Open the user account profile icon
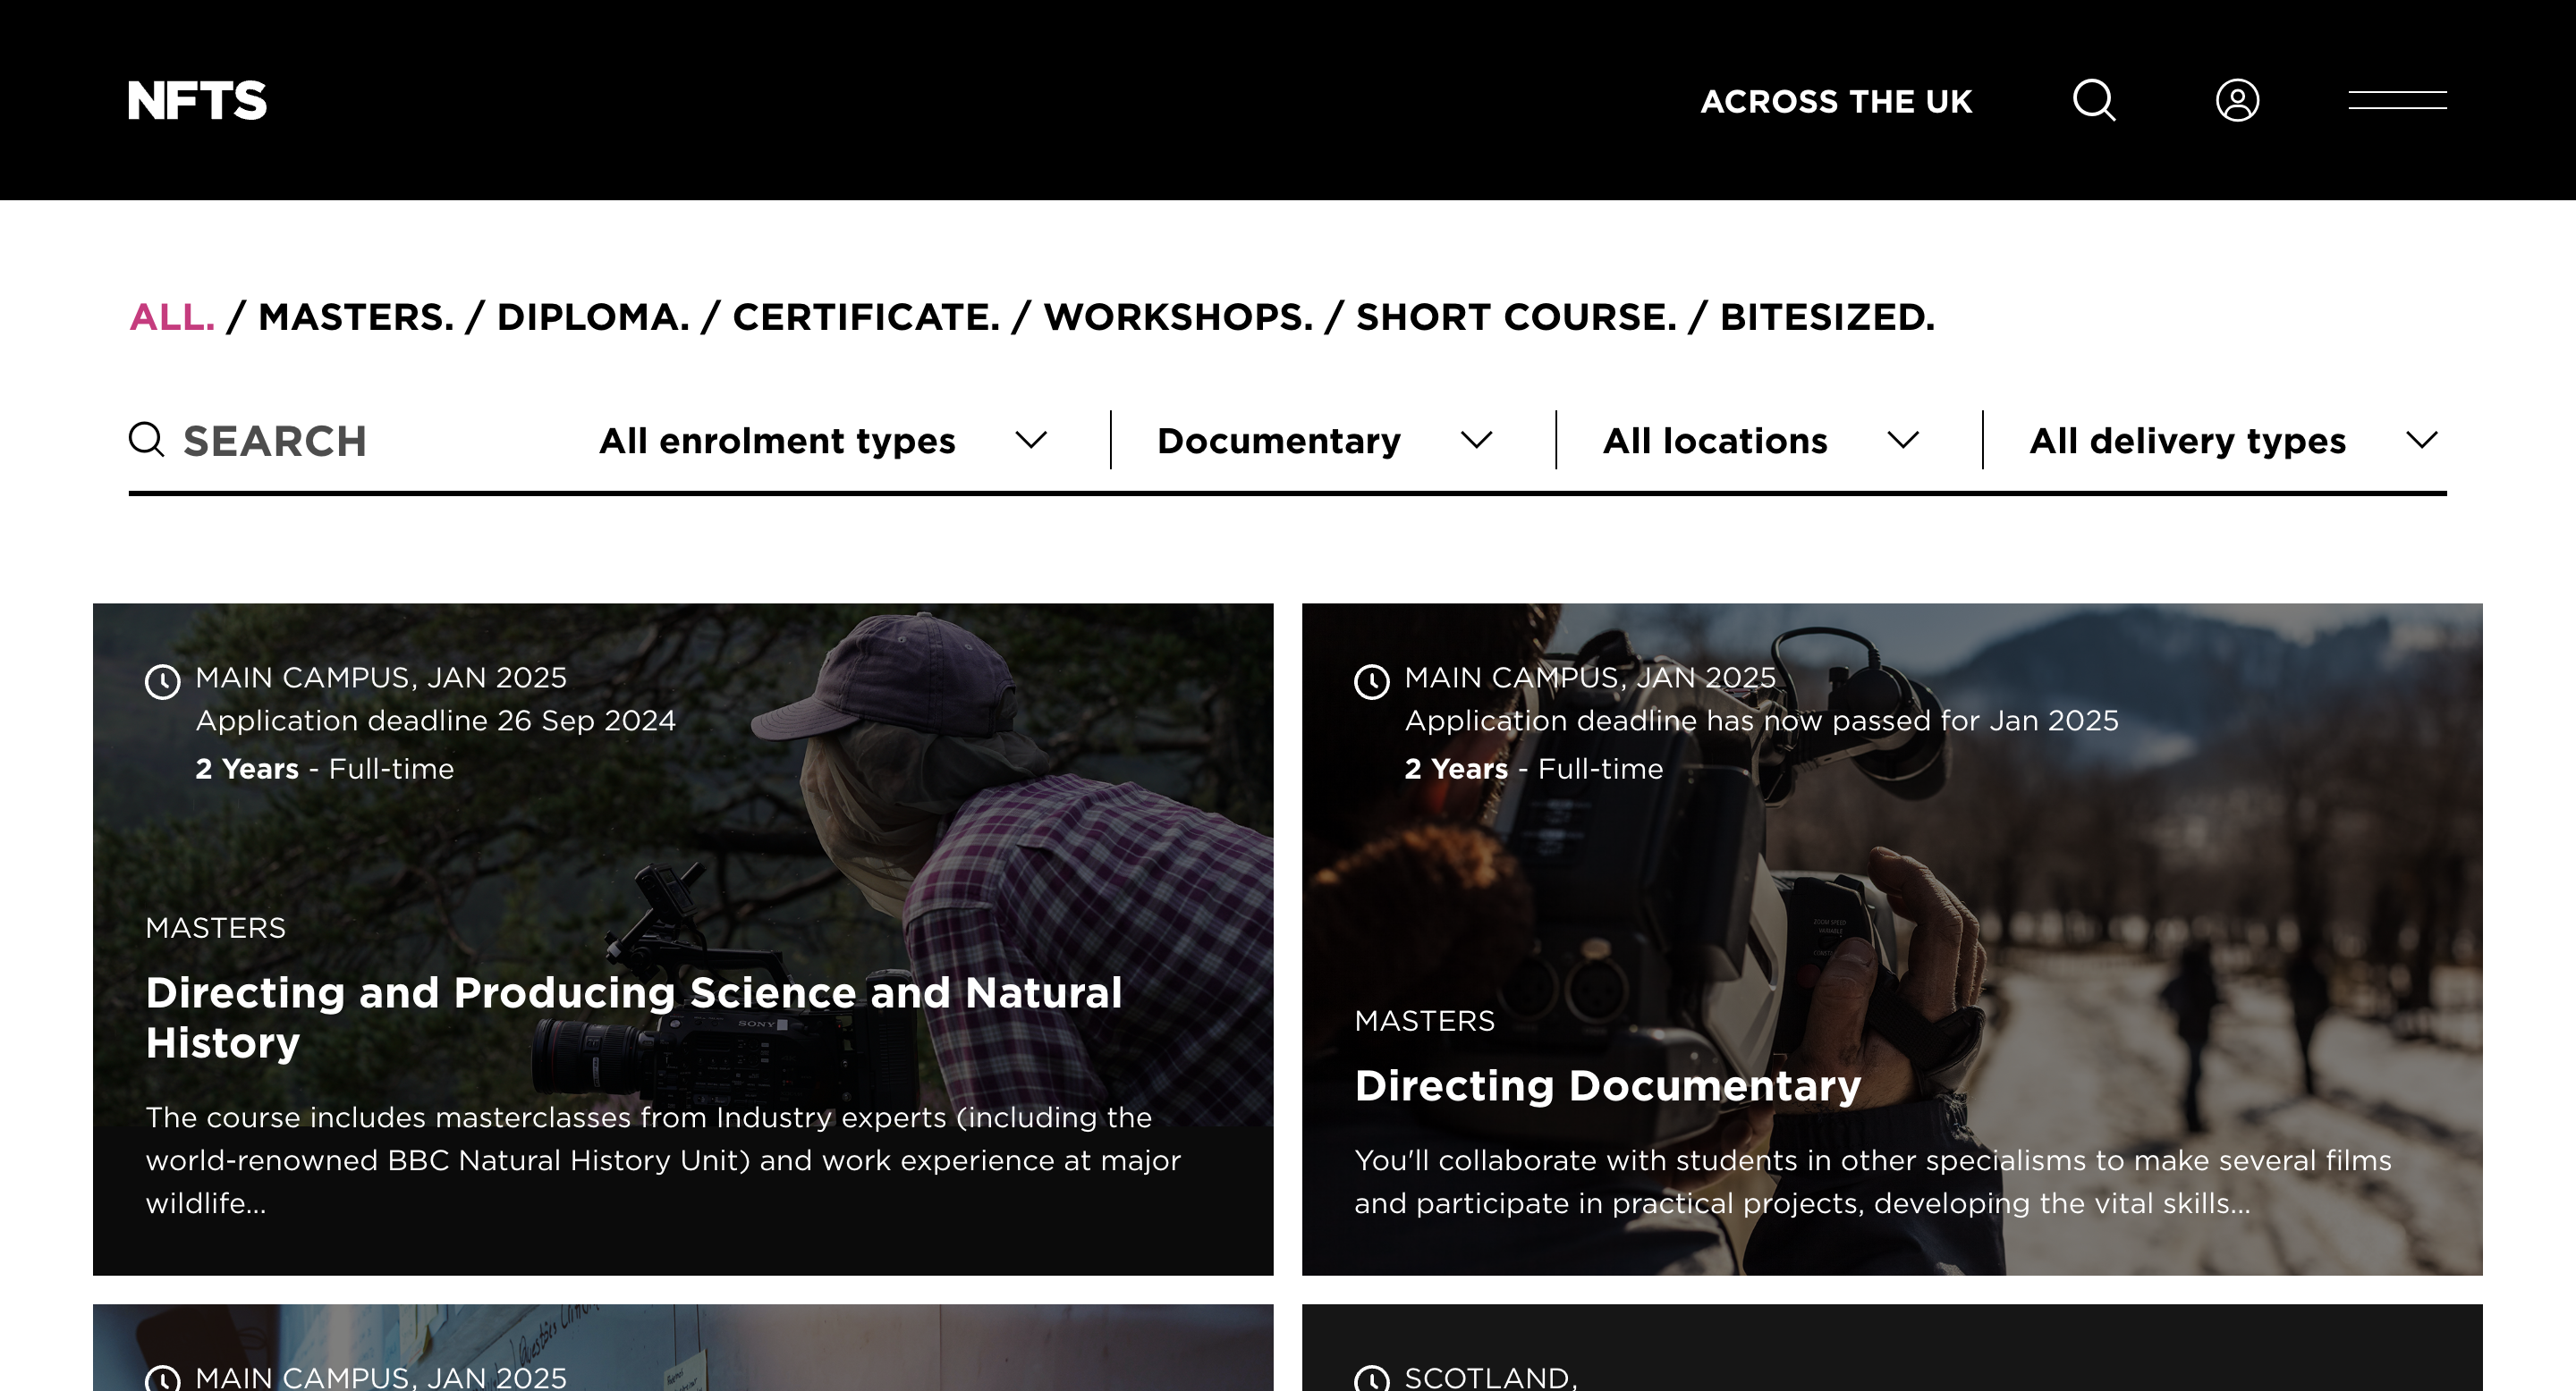The image size is (2576, 1391). [x=2237, y=100]
